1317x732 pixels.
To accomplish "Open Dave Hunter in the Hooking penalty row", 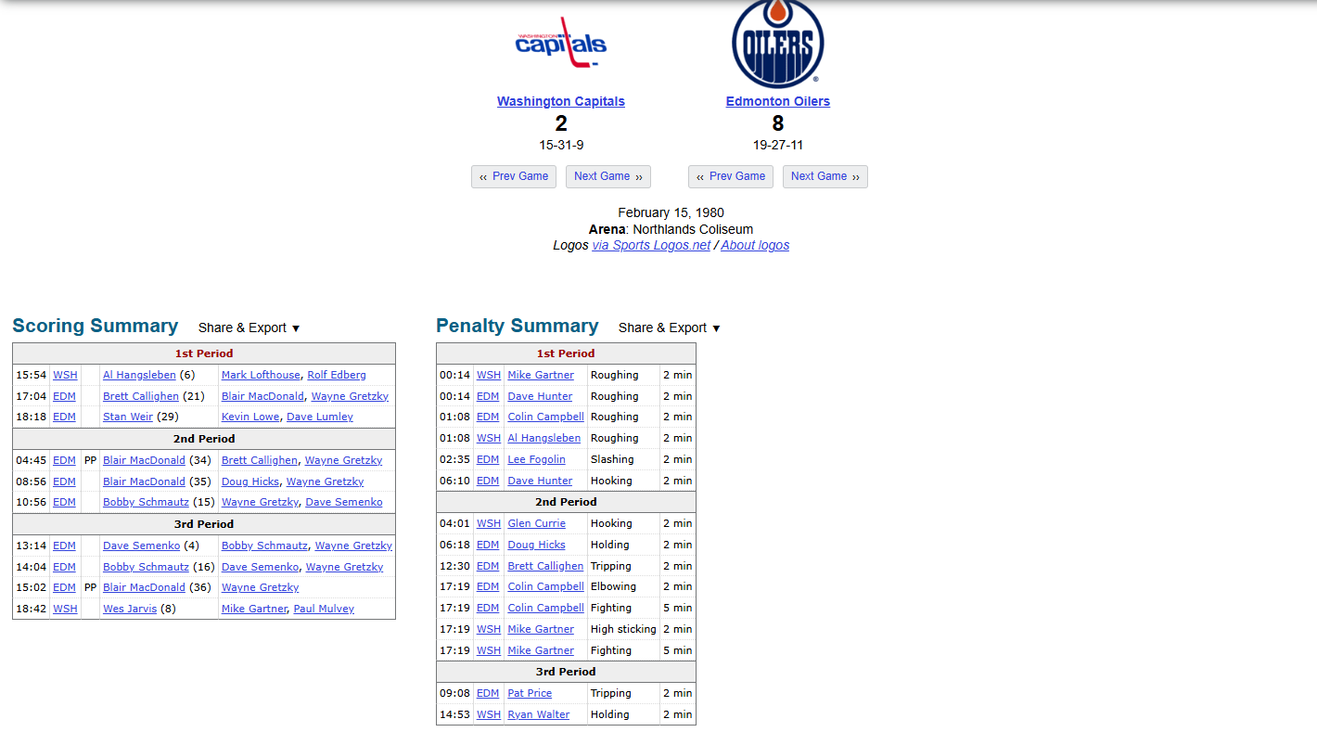I will point(540,481).
